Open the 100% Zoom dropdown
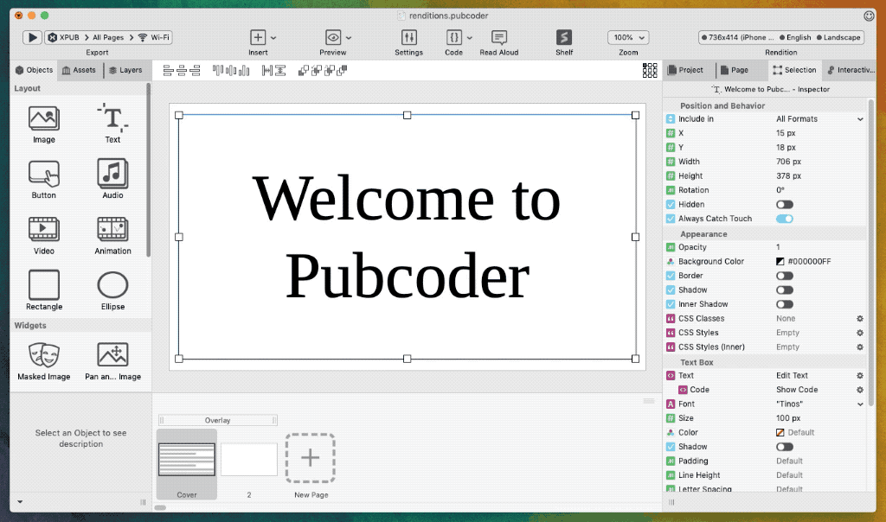Viewport: 886px width, 522px height. [628, 37]
